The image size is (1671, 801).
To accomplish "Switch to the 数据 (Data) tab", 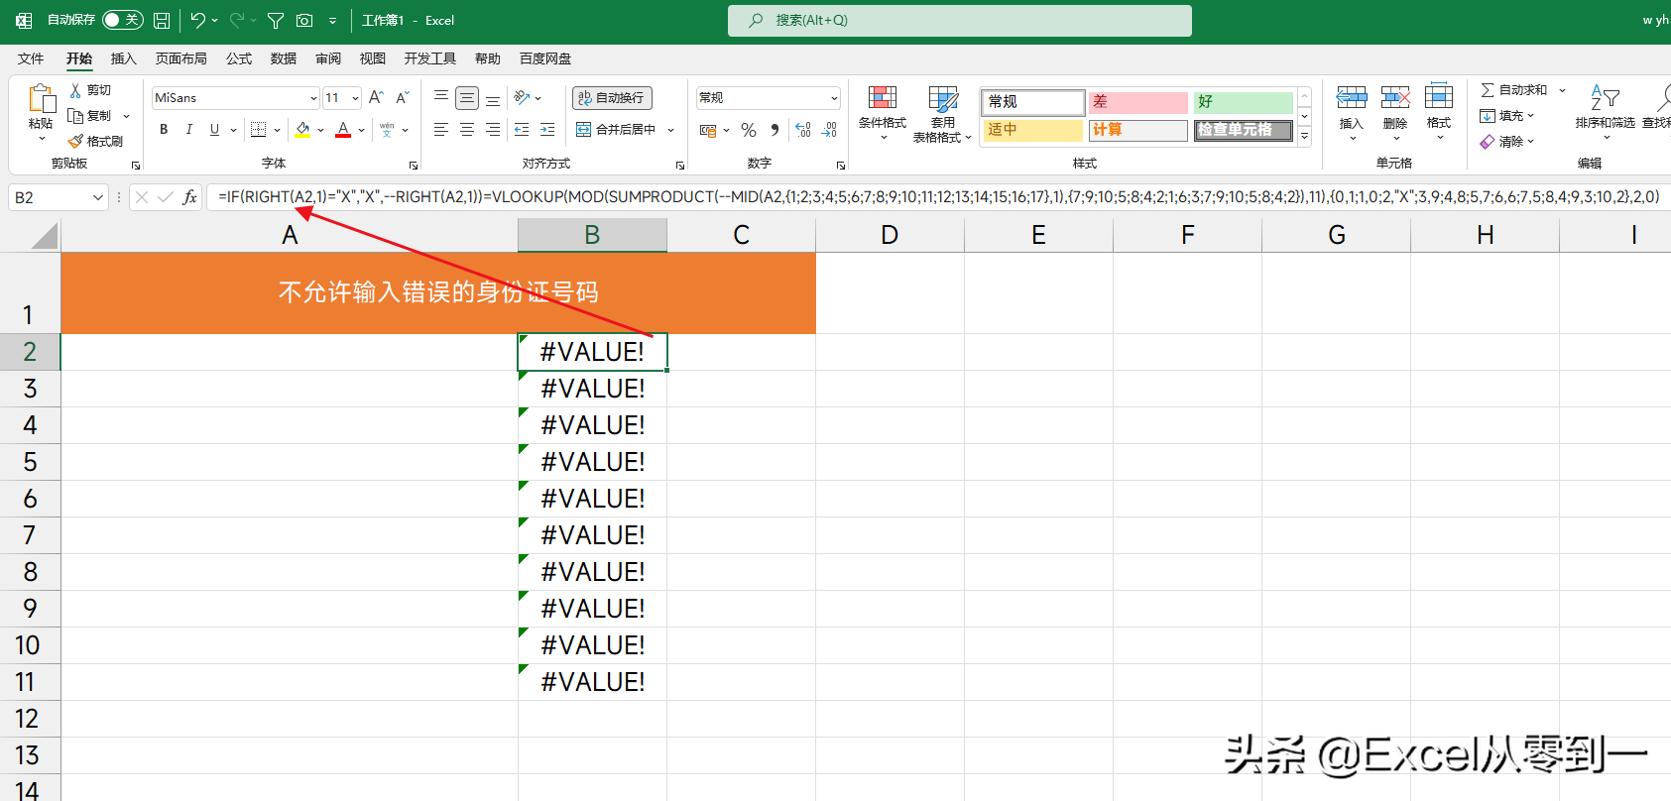I will pos(284,58).
